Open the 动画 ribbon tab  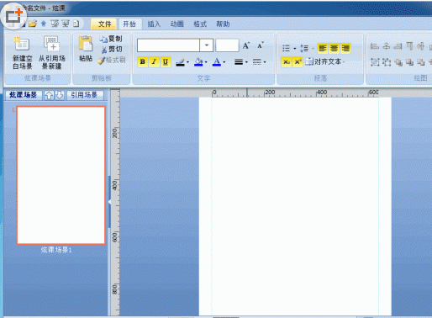(176, 24)
